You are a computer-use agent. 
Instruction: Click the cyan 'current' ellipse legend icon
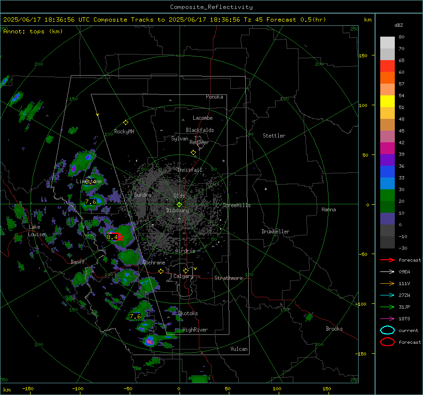(387, 330)
